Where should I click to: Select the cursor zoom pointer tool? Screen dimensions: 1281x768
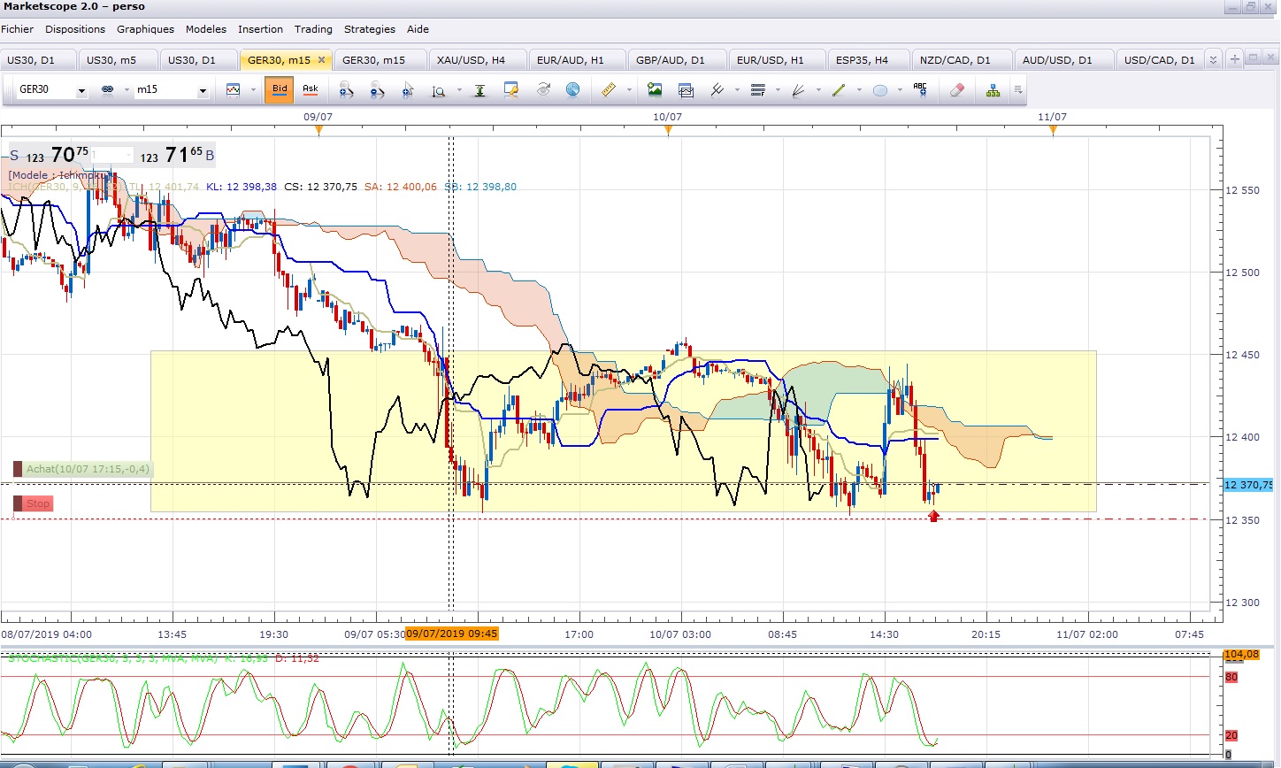point(408,89)
